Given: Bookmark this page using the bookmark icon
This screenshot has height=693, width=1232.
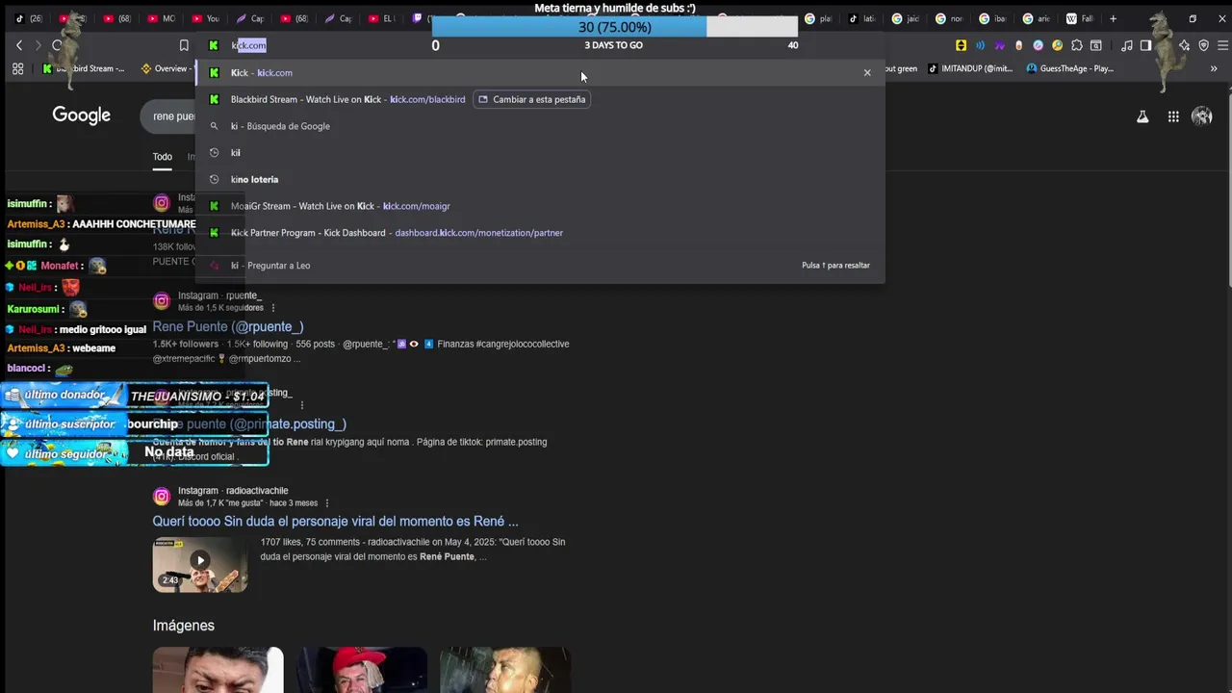Looking at the screenshot, I should point(184,45).
